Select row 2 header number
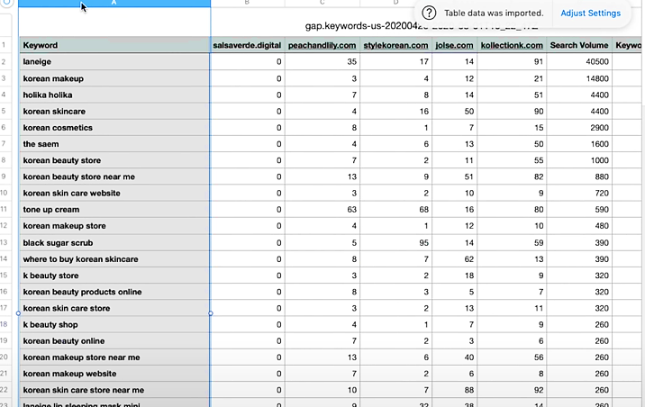 point(5,61)
